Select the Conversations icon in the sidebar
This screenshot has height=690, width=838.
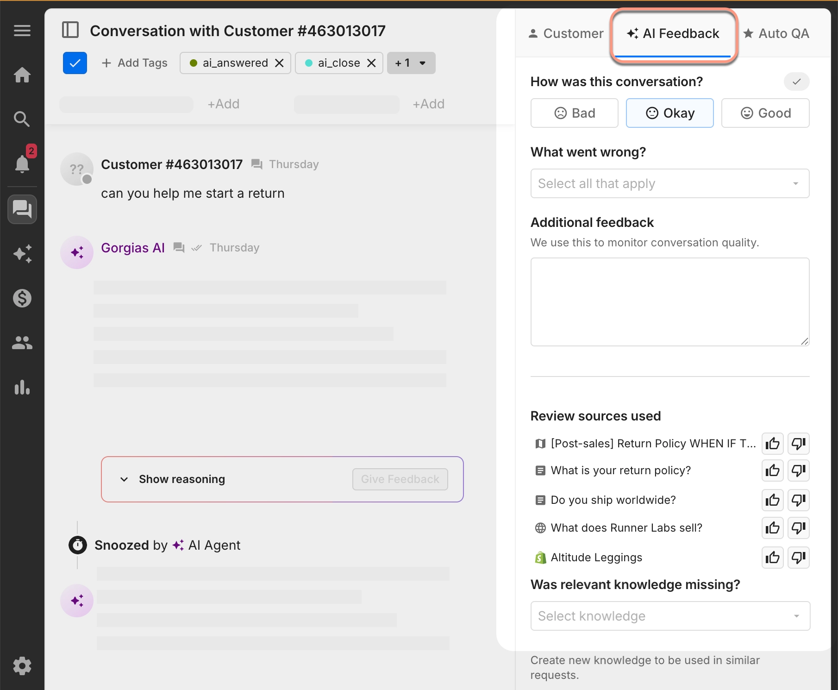(22, 209)
